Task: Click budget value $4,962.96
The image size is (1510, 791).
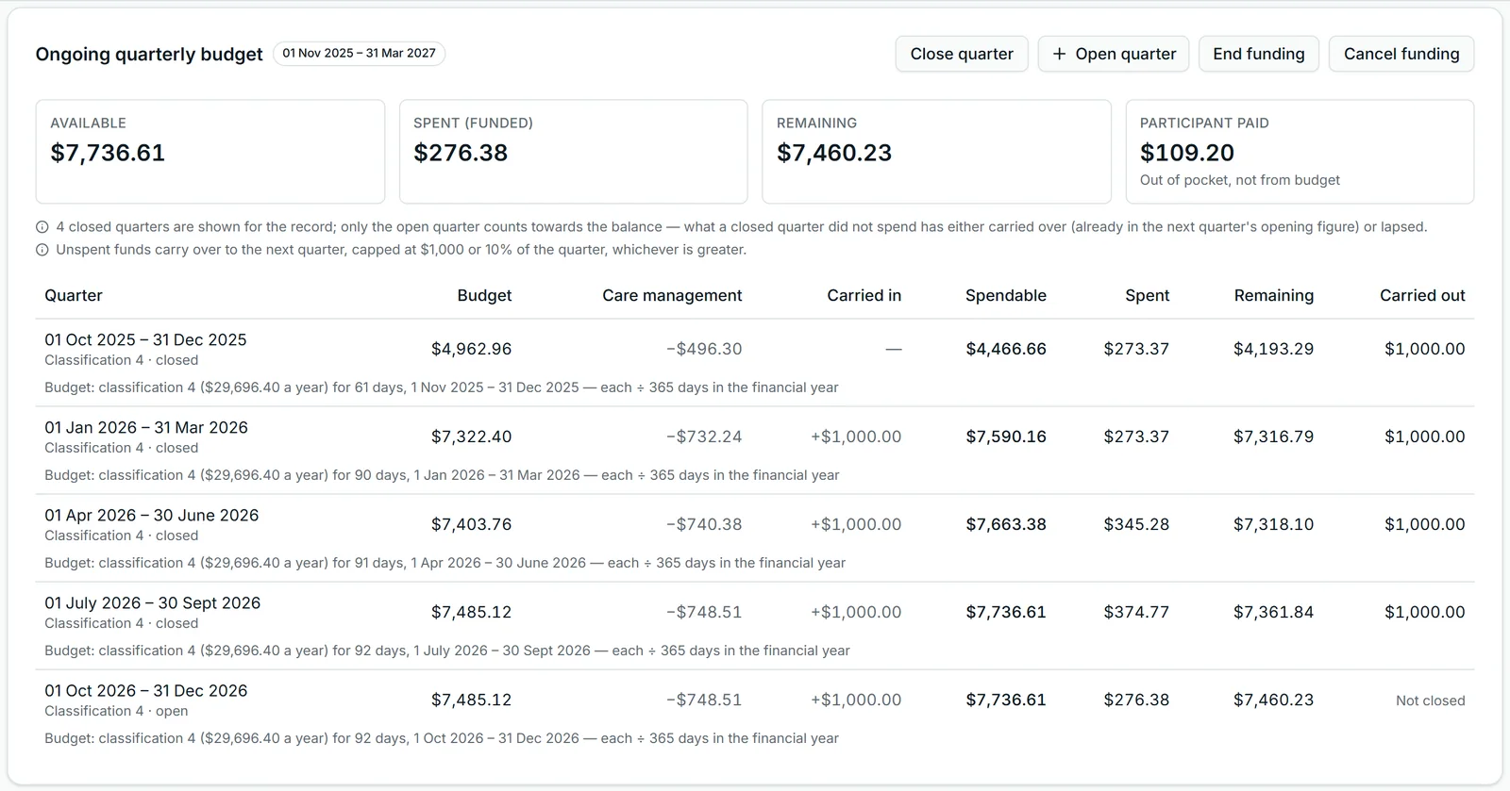Action: click(472, 349)
